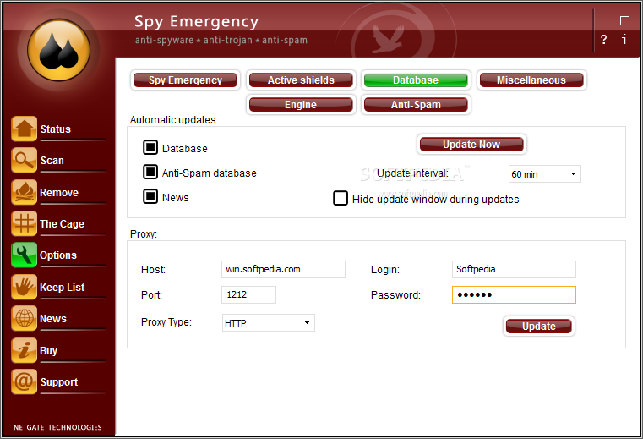Click the Spy Emergency droplet logo
643x439 pixels.
click(x=58, y=50)
